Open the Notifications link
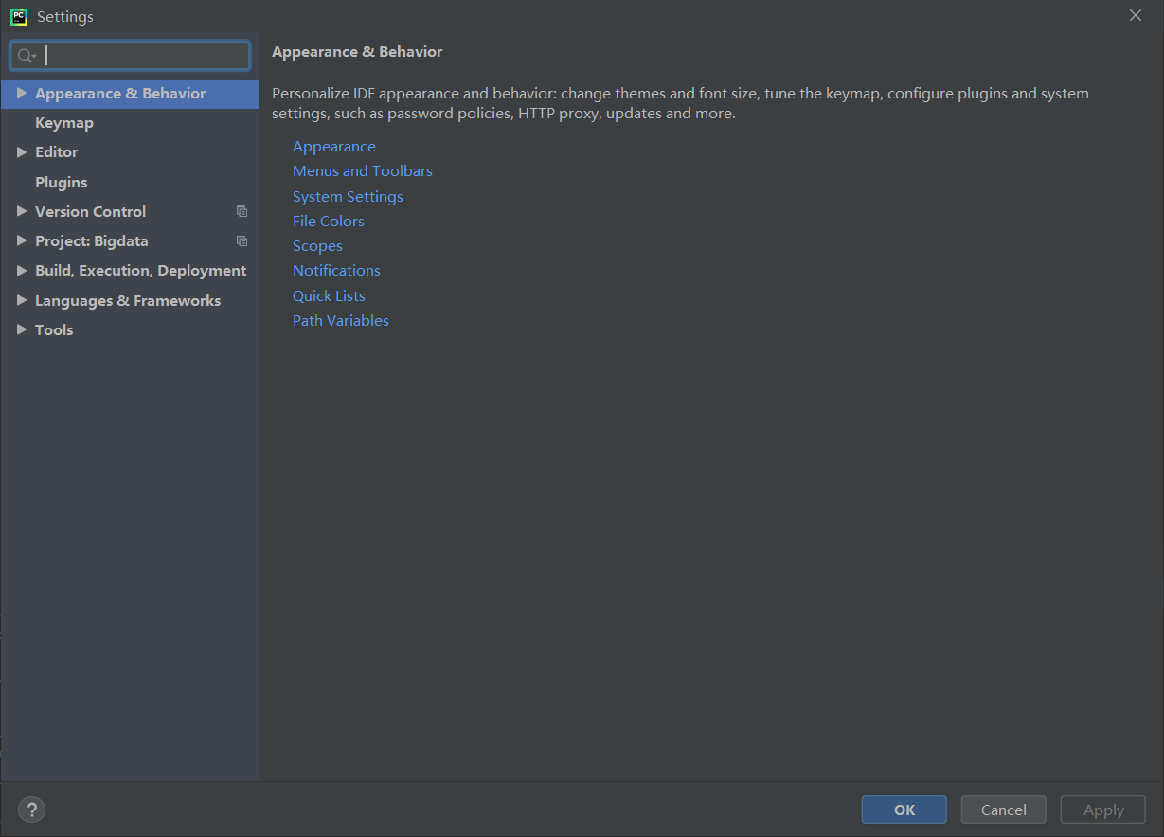 tap(336, 271)
